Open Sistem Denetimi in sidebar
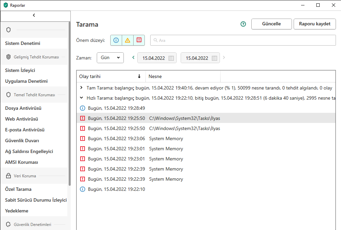341x230 pixels. pos(23,43)
